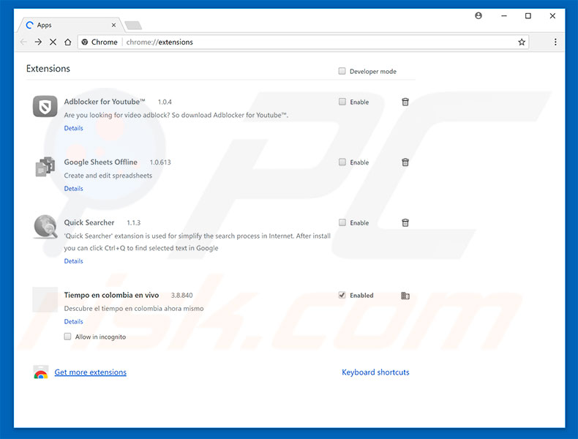The image size is (578, 439).
Task: Open Details for Tiempo en colombia en vivo
Action: pos(74,322)
